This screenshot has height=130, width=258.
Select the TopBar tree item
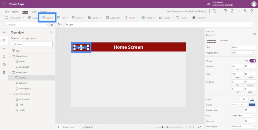coord(22,110)
